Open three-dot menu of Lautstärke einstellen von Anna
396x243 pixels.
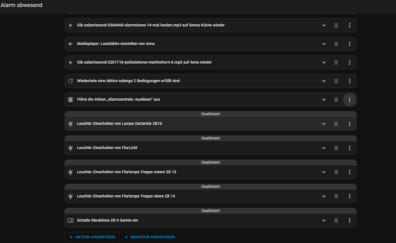click(x=350, y=44)
